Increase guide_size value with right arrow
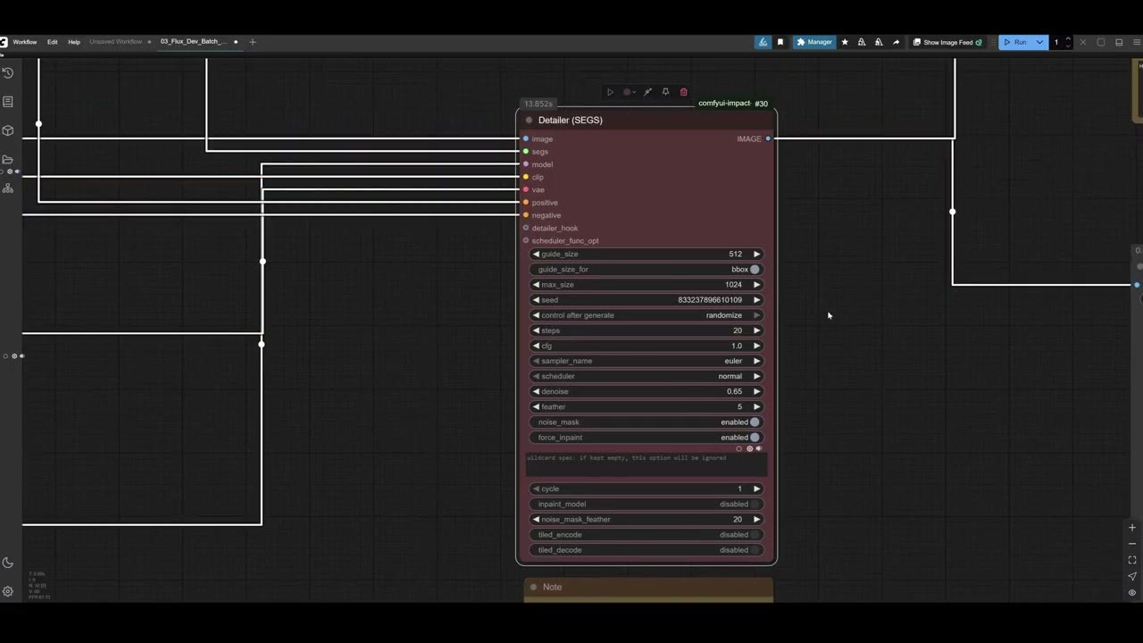 coord(756,255)
